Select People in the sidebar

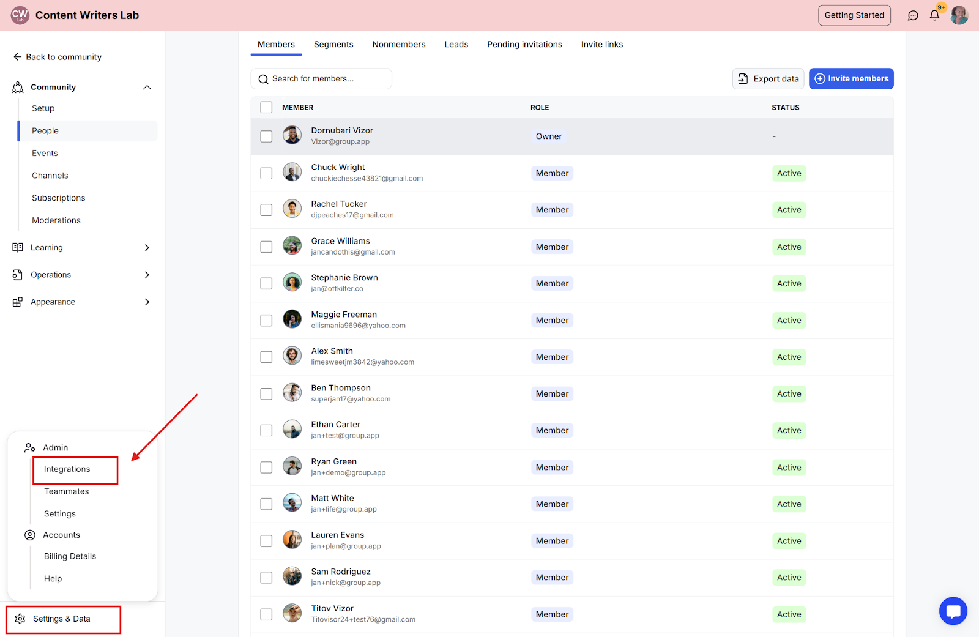(88, 131)
